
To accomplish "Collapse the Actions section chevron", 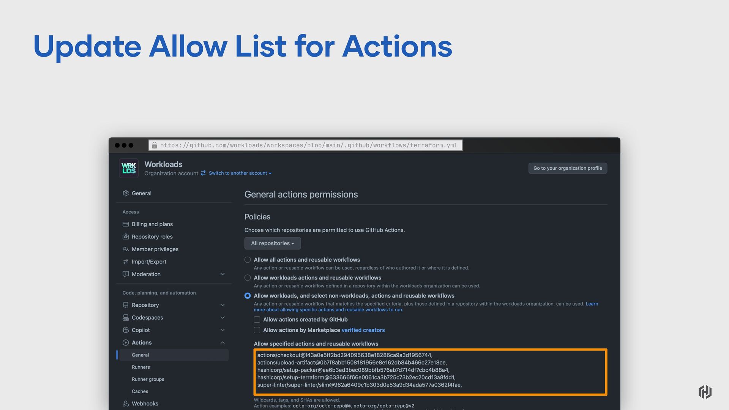I will tap(222, 343).
